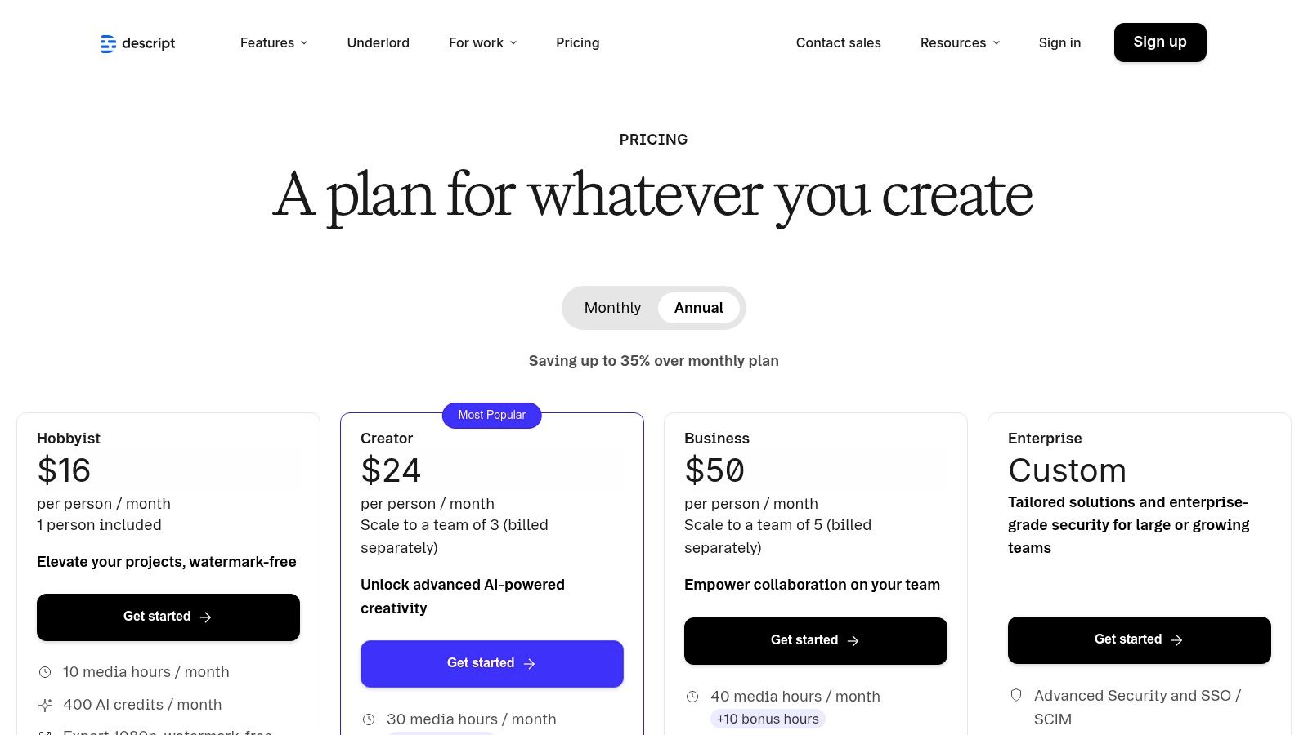Screen dimensions: 1308x735
Task: Click the clock icon beside 40 media hours
Action: pyautogui.click(x=694, y=696)
